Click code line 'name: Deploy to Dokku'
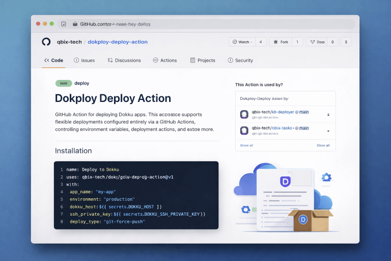The width and height of the screenshot is (391, 261). click(93, 169)
